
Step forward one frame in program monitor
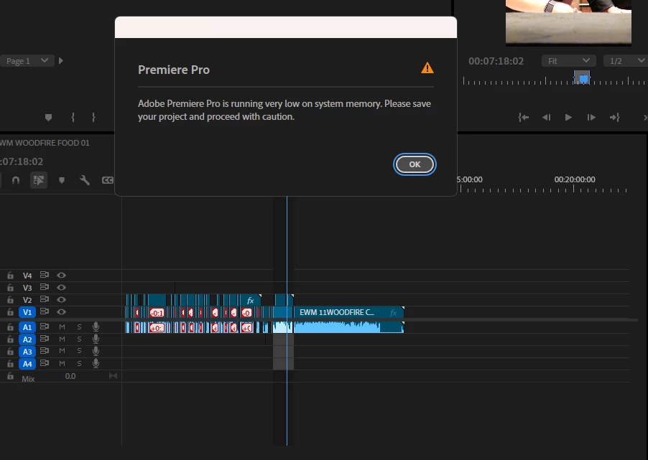[x=591, y=117]
